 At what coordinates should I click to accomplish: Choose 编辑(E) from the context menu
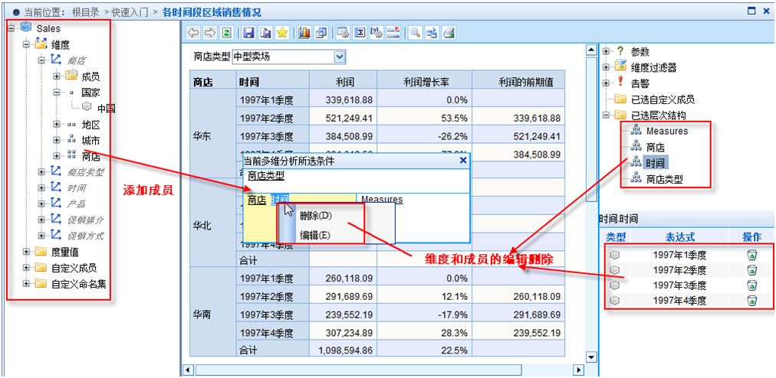314,236
